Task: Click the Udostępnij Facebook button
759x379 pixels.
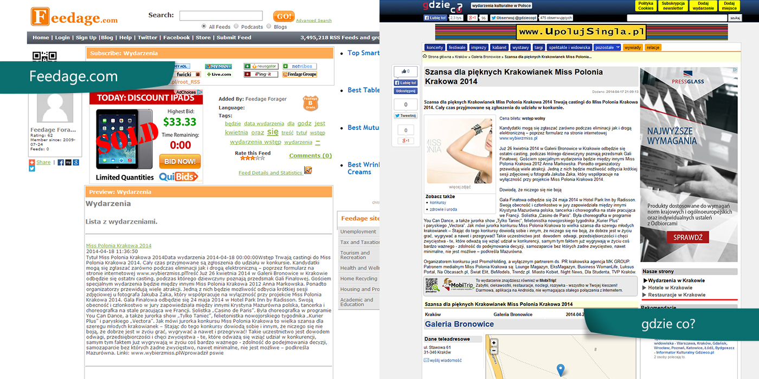Action: (x=405, y=91)
